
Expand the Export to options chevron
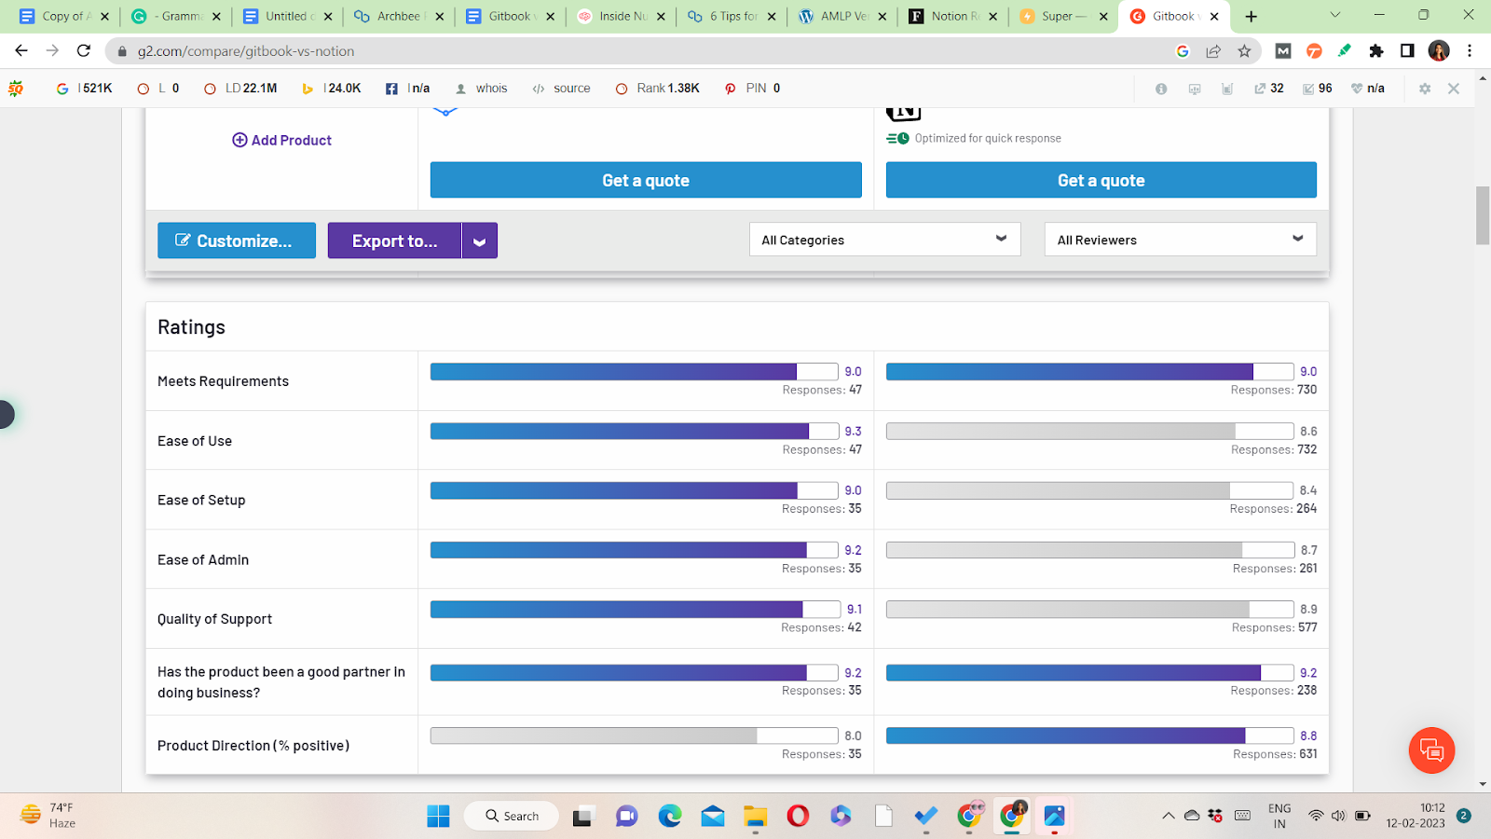click(x=479, y=241)
